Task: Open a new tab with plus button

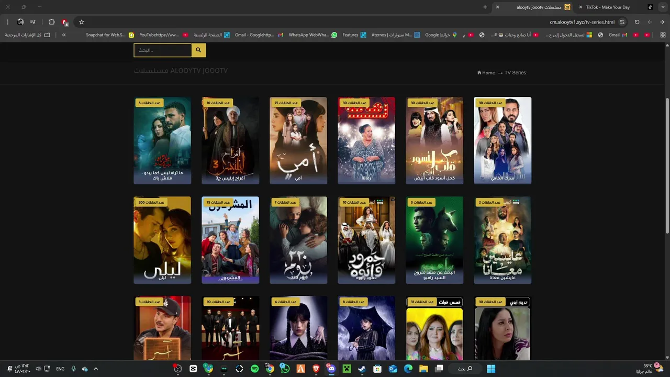Action: tap(485, 7)
